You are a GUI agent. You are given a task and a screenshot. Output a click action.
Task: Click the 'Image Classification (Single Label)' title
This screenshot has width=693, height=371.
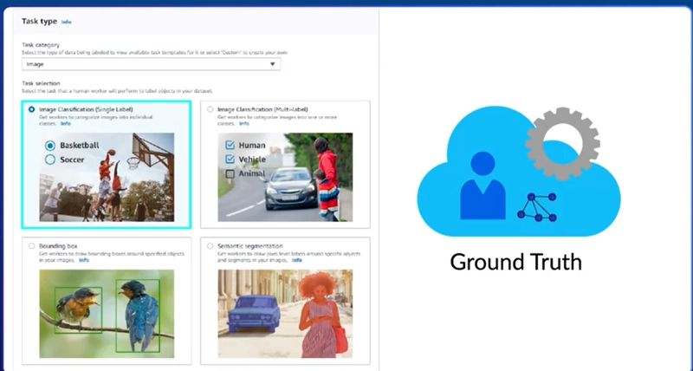pos(86,109)
